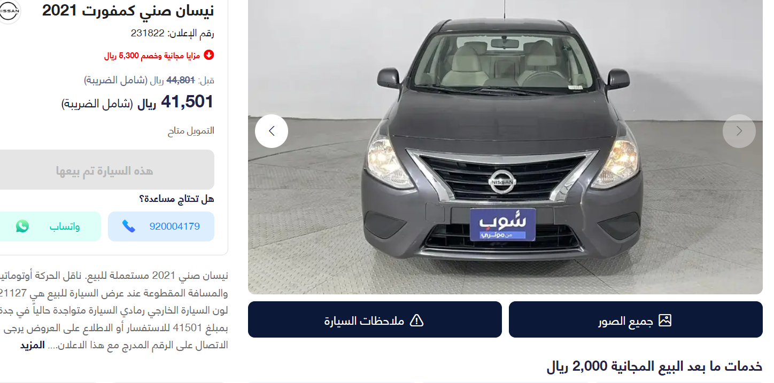Click the current price 41,501 ريال
774x383 pixels.
point(176,101)
